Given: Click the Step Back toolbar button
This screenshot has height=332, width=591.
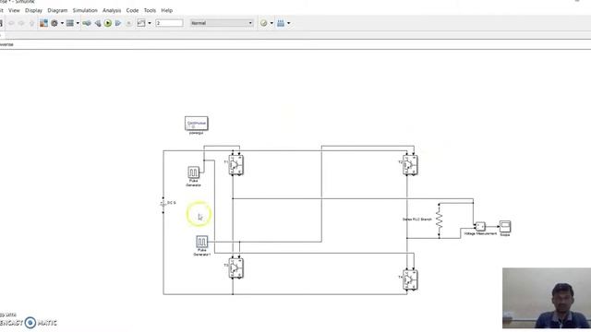Looking at the screenshot, I should pyautogui.click(x=98, y=23).
